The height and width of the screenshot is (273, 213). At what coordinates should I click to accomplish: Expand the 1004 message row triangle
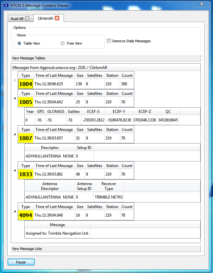tap(15, 80)
